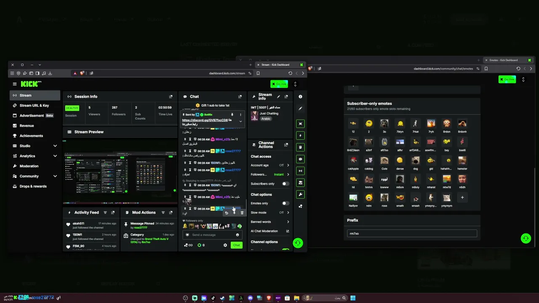
Task: Open the pinned message options menu
Action: coord(240,114)
